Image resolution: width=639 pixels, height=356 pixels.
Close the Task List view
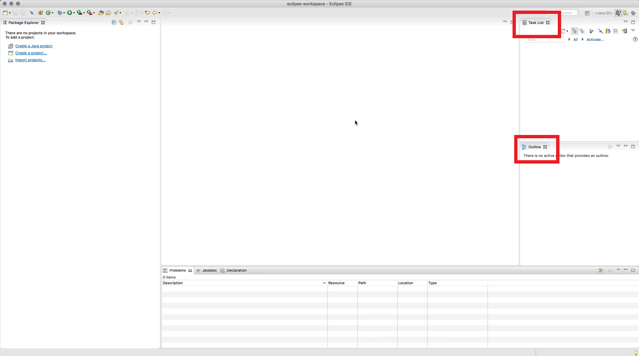tap(548, 23)
